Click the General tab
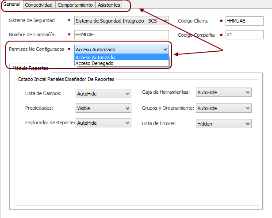Image resolution: width=272 pixels, height=218 pixels. [11, 4]
